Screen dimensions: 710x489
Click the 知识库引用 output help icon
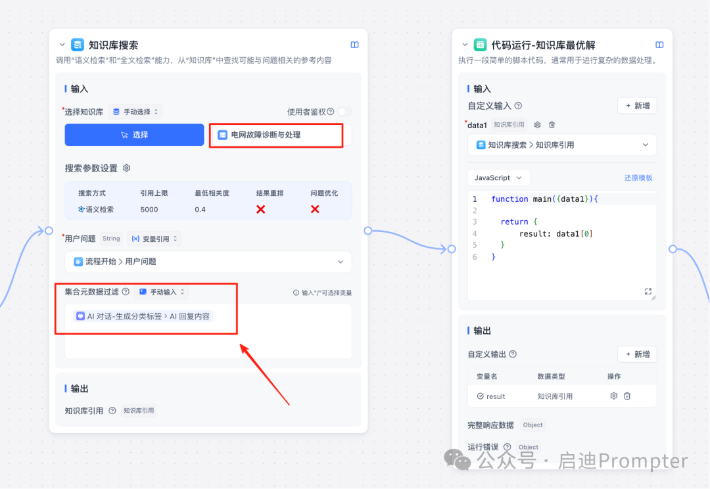[112, 411]
